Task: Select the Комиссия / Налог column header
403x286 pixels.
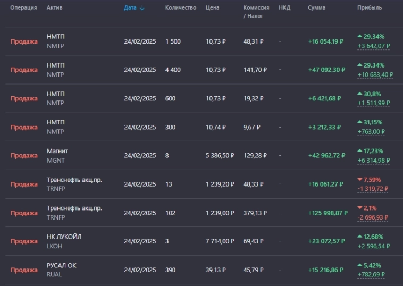Action: [256, 12]
